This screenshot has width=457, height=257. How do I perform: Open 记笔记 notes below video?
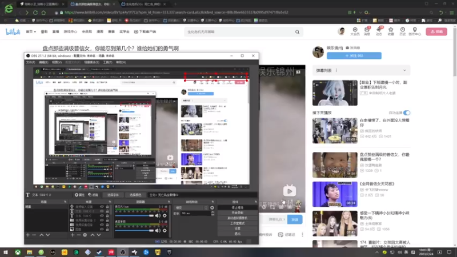(x=287, y=235)
